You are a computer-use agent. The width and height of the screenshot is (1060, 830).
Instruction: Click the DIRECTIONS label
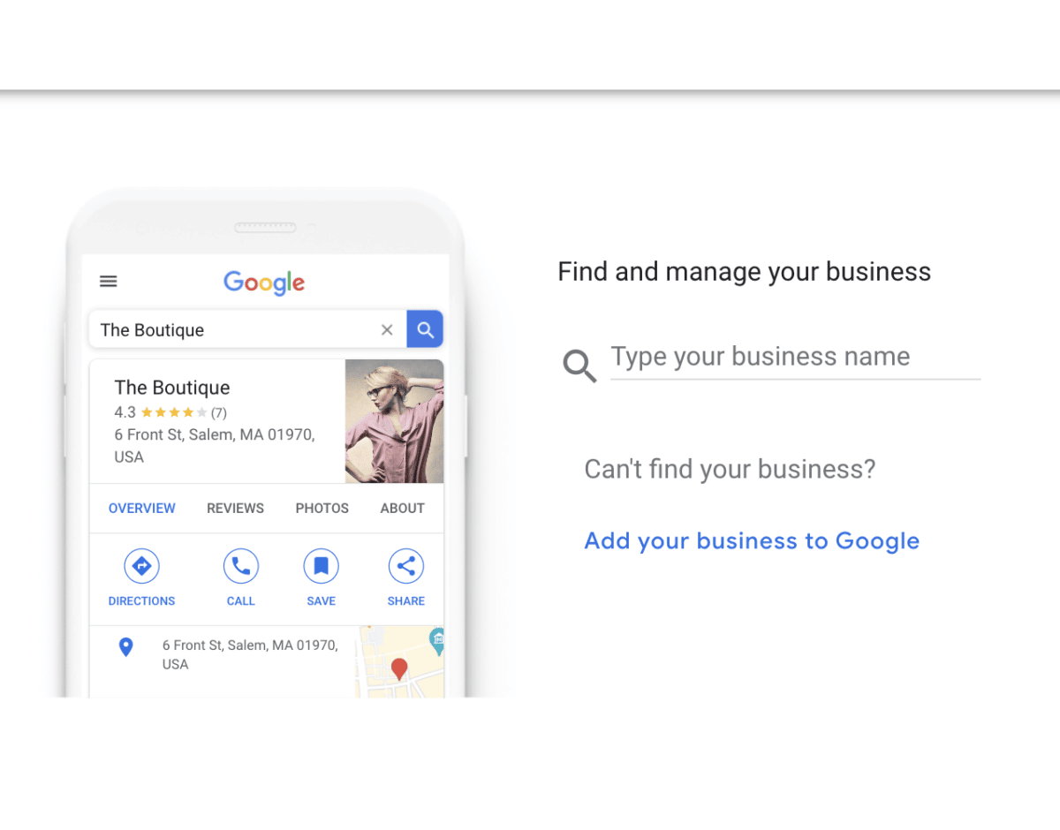click(x=142, y=601)
